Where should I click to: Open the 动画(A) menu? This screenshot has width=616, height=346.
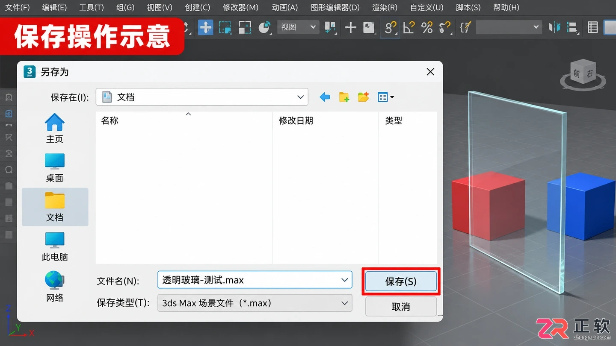[x=285, y=7]
